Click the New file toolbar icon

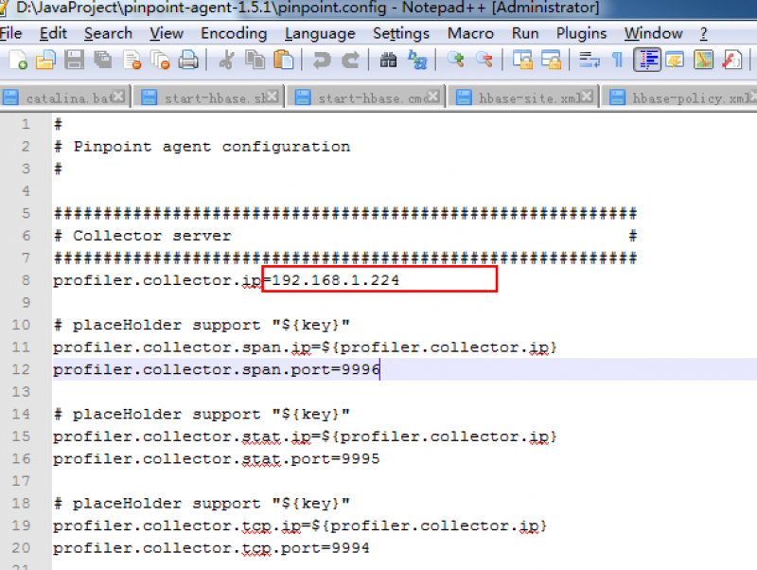[18, 61]
